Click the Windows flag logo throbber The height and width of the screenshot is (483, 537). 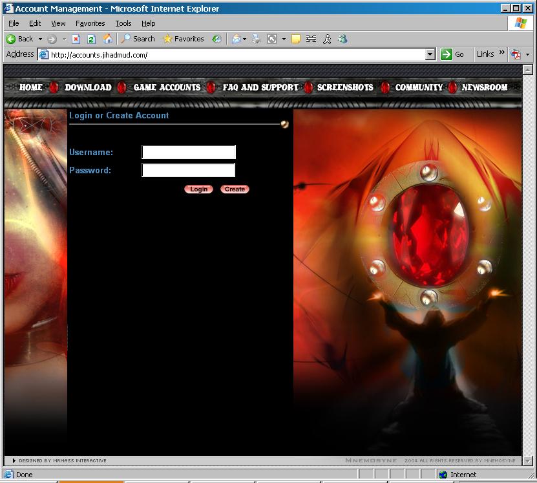pos(521,23)
